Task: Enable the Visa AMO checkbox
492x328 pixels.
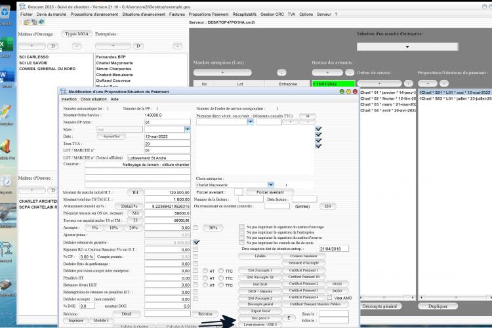Action: pyautogui.click(x=329, y=298)
